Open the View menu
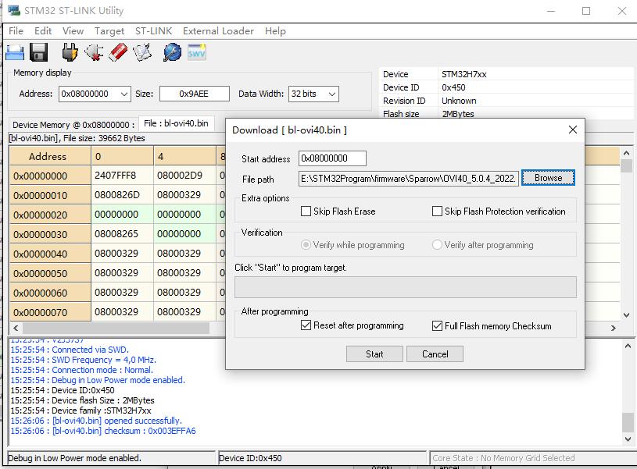This screenshot has height=469, width=637. point(73,31)
